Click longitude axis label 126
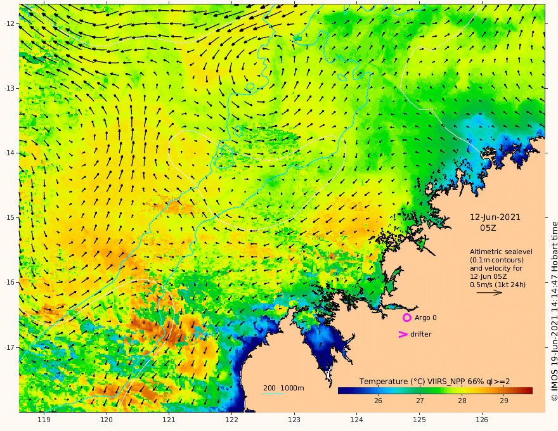 (482, 420)
